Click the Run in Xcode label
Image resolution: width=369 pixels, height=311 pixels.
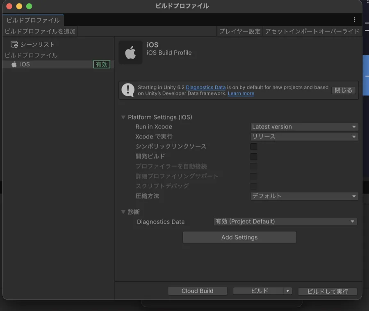point(154,127)
